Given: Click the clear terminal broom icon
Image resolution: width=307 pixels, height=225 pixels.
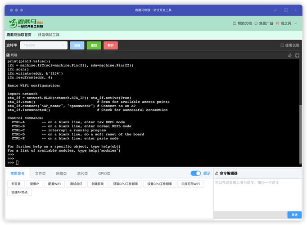Looking at the screenshot, I should click(x=290, y=55).
